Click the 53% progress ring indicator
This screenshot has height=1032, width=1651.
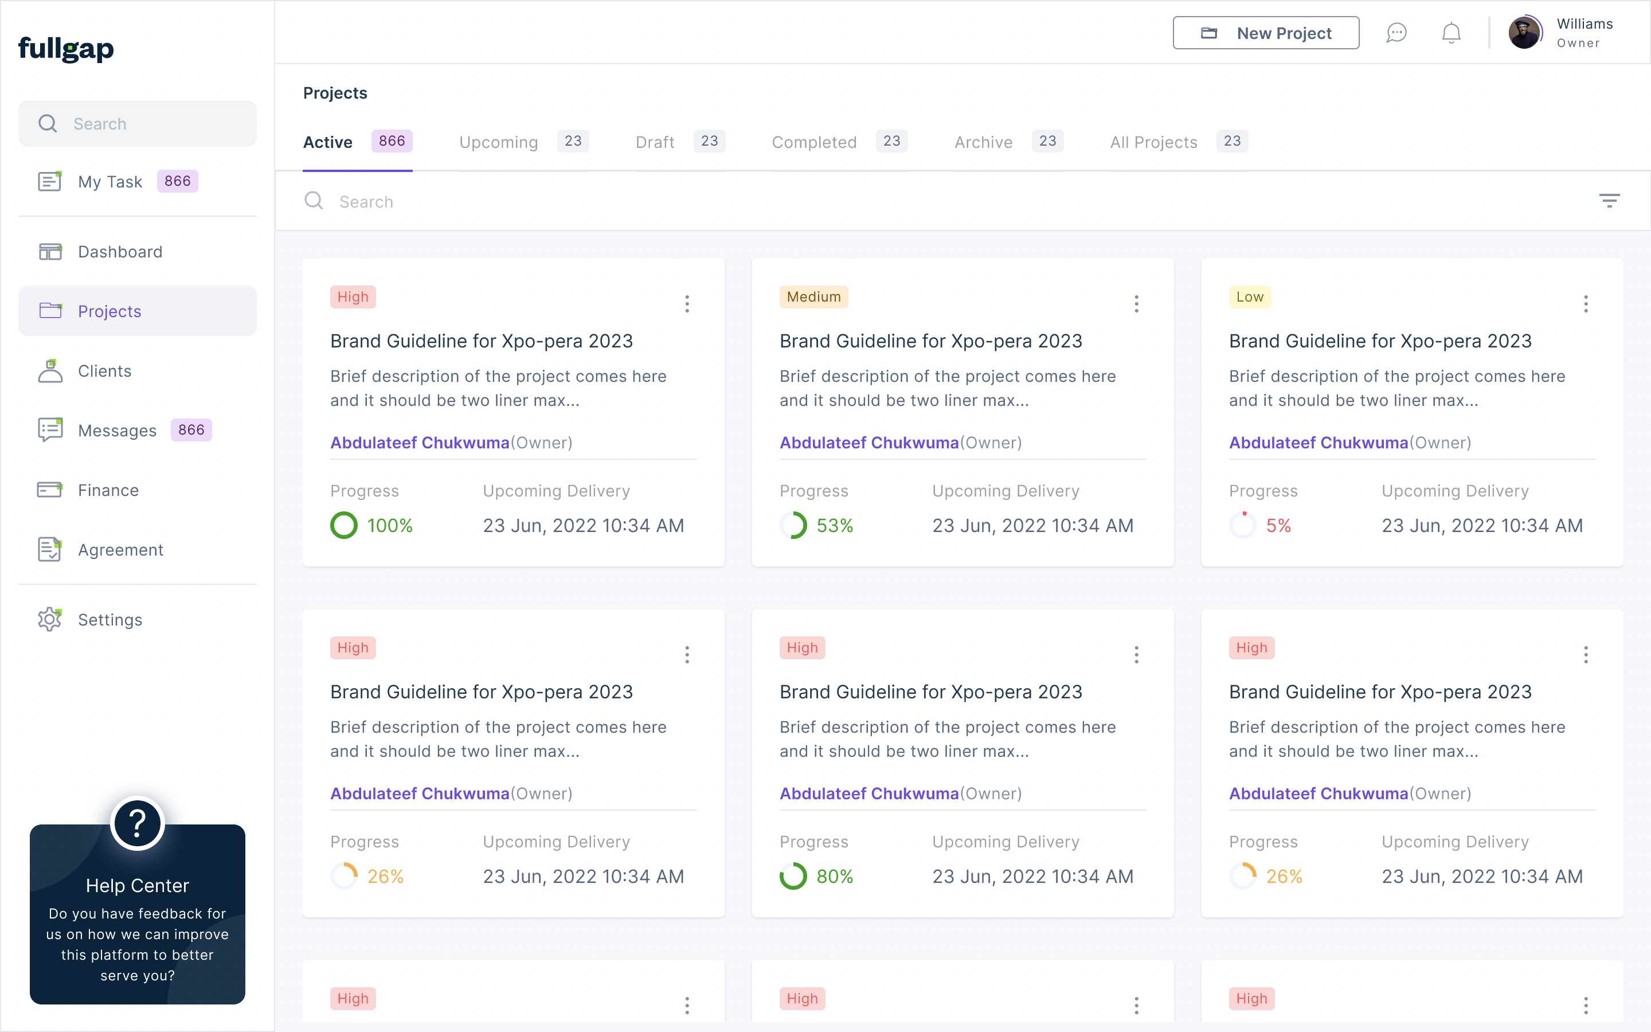(x=793, y=526)
